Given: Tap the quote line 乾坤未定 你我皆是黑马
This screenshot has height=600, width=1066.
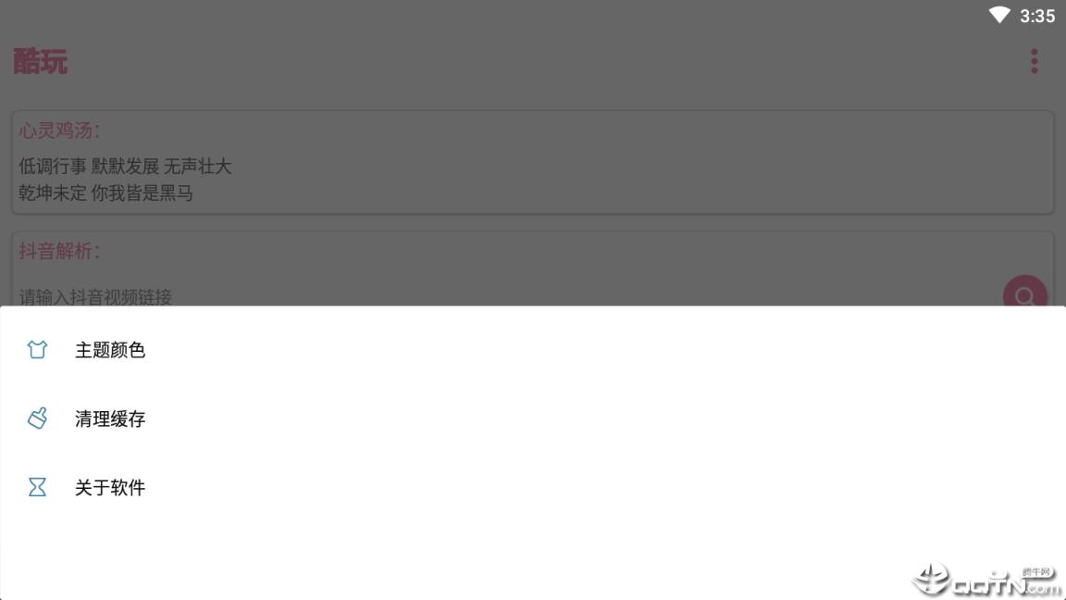Looking at the screenshot, I should coord(105,194).
